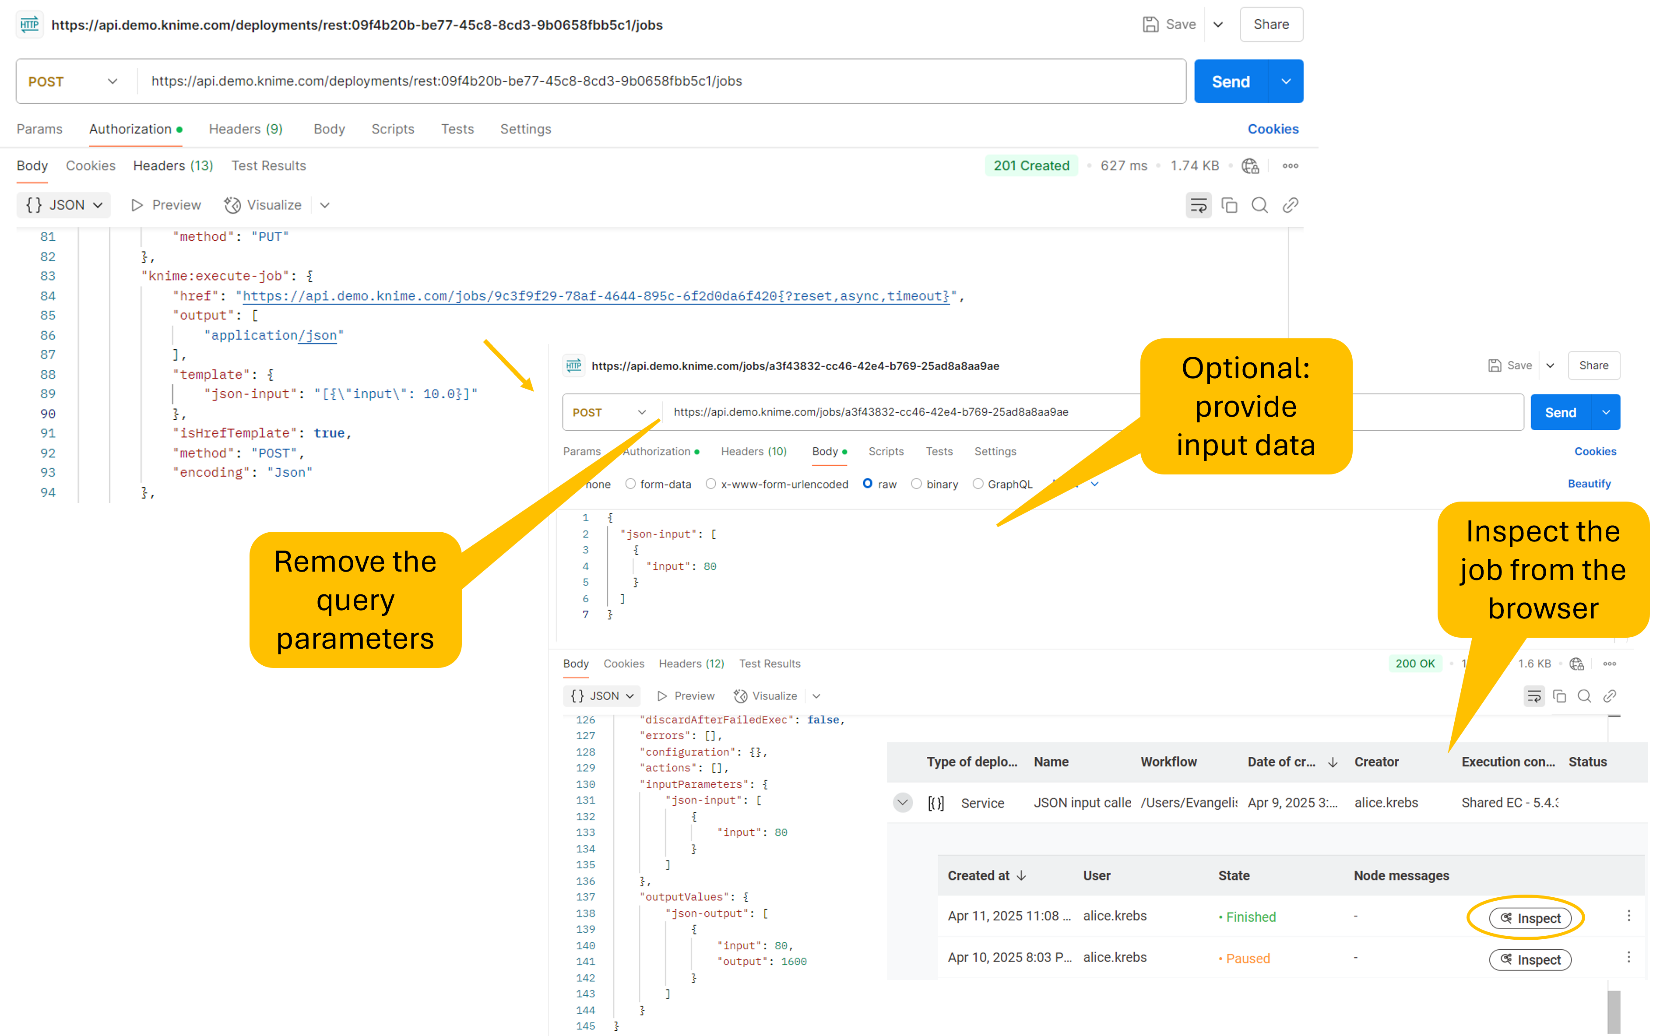Open the Send options arrow in second request
This screenshot has height=1036, width=1653.
click(x=1607, y=412)
